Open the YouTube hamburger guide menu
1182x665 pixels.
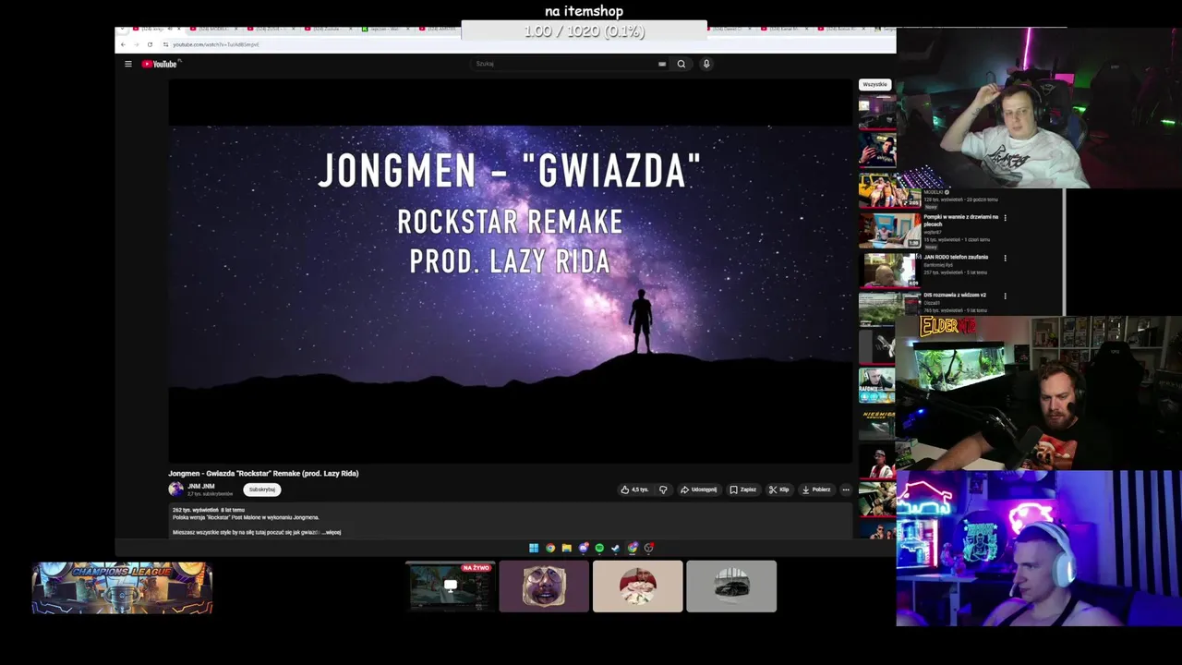[128, 64]
